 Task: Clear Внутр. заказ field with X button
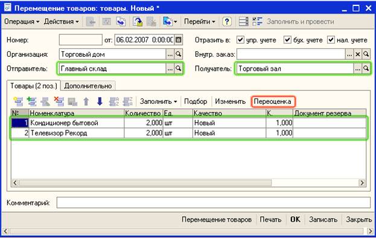358,54
